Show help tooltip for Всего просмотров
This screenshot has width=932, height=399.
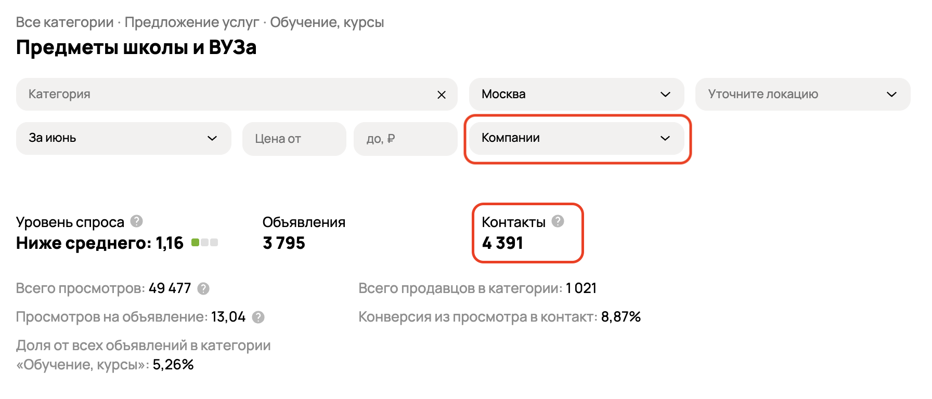tap(203, 288)
